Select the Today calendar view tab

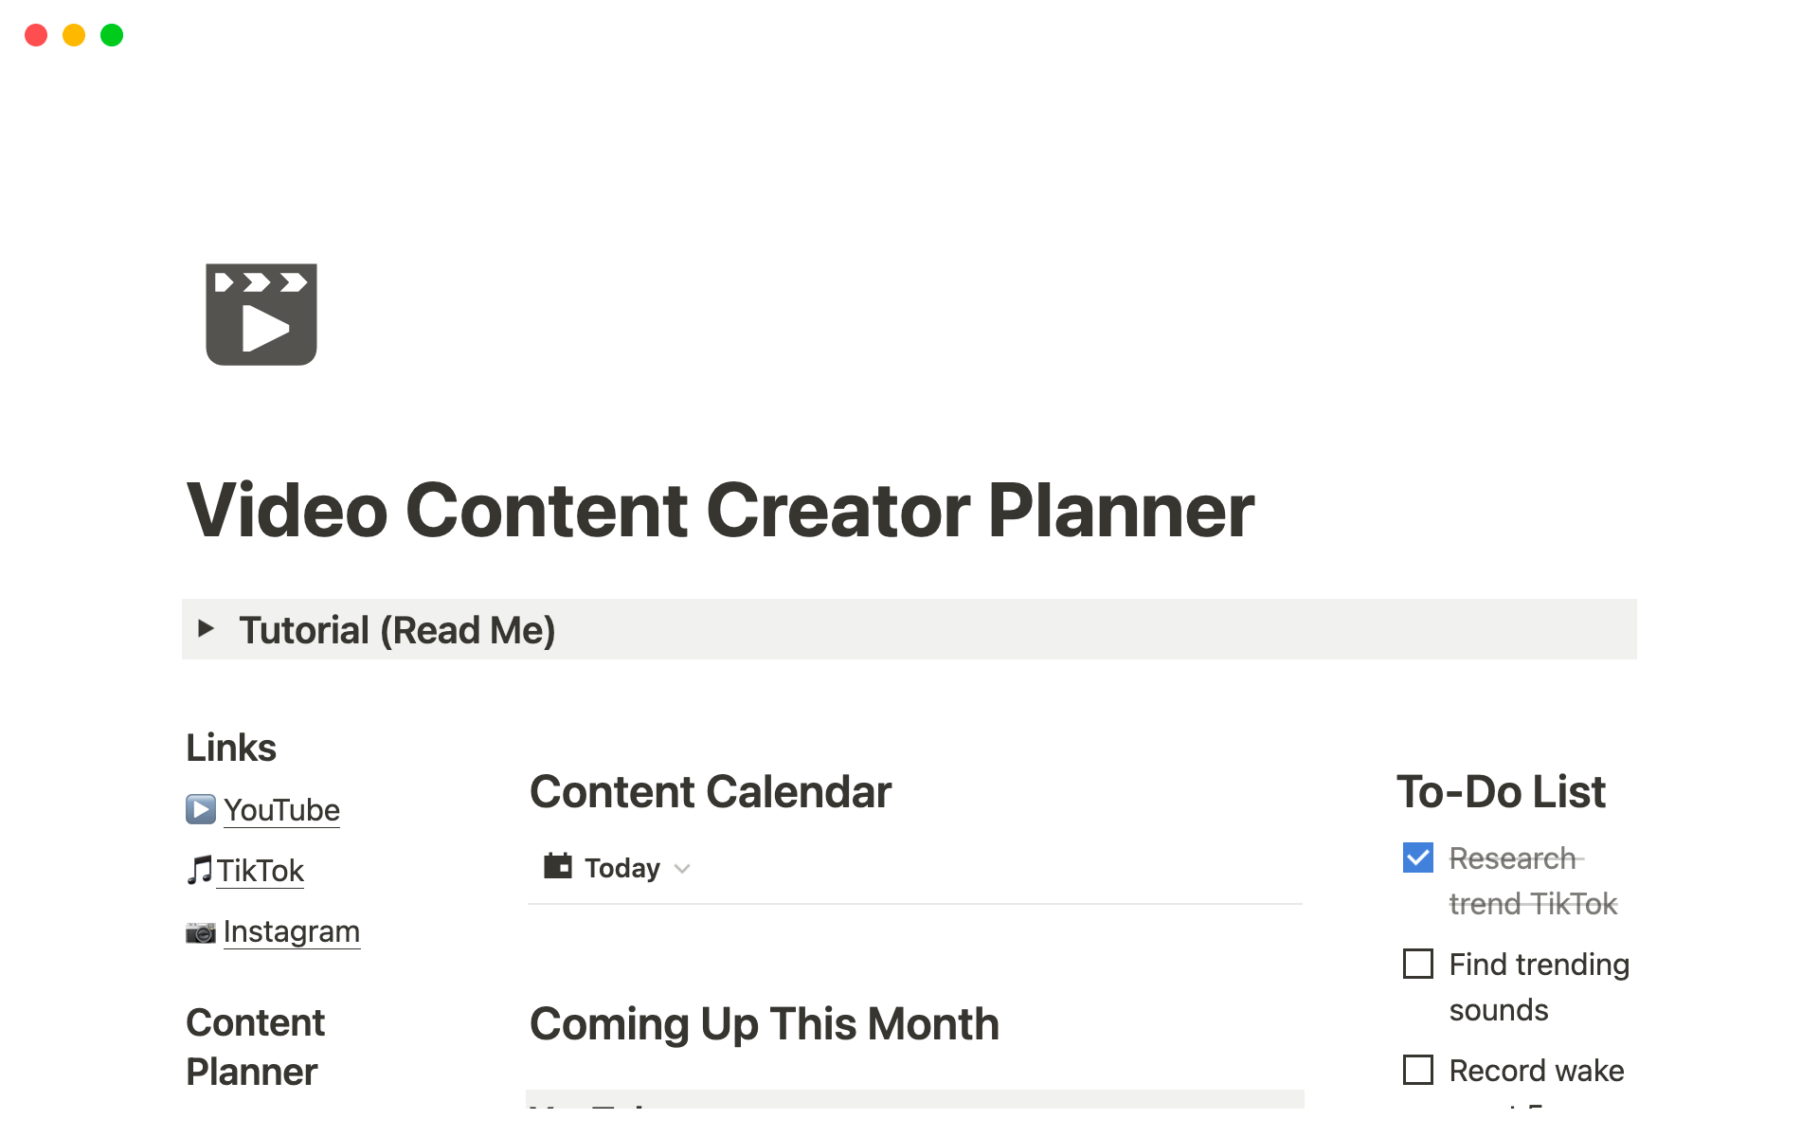621,868
